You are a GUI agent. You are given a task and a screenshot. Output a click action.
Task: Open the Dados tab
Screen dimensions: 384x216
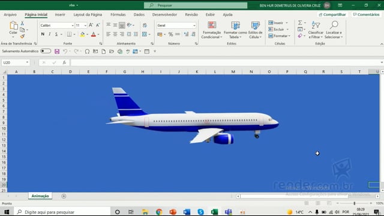[x=139, y=14]
